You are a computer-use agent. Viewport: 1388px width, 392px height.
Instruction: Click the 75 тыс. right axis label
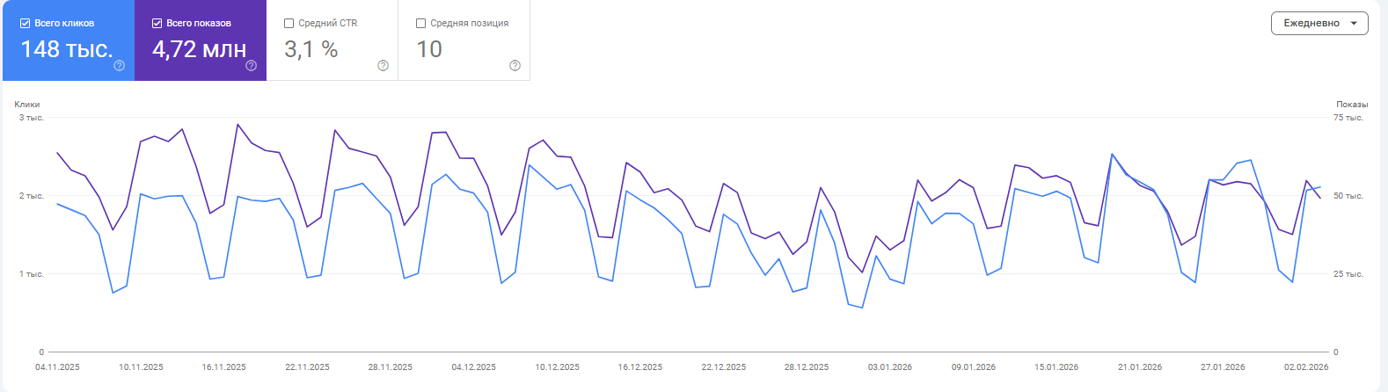coord(1348,118)
